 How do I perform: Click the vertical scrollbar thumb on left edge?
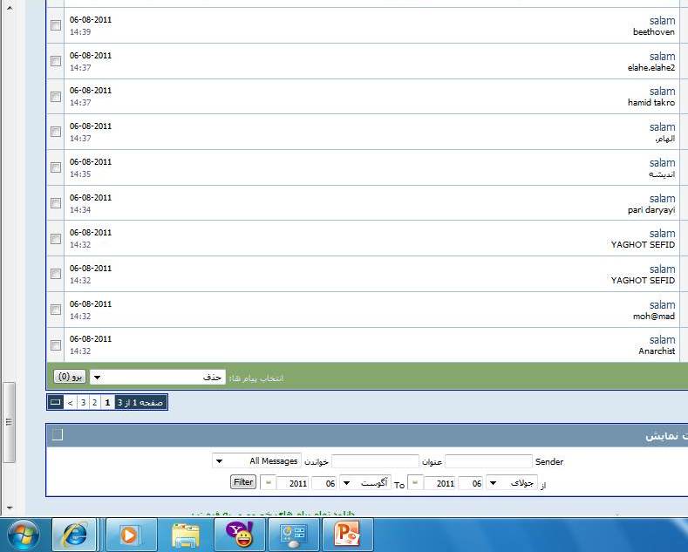click(x=10, y=423)
